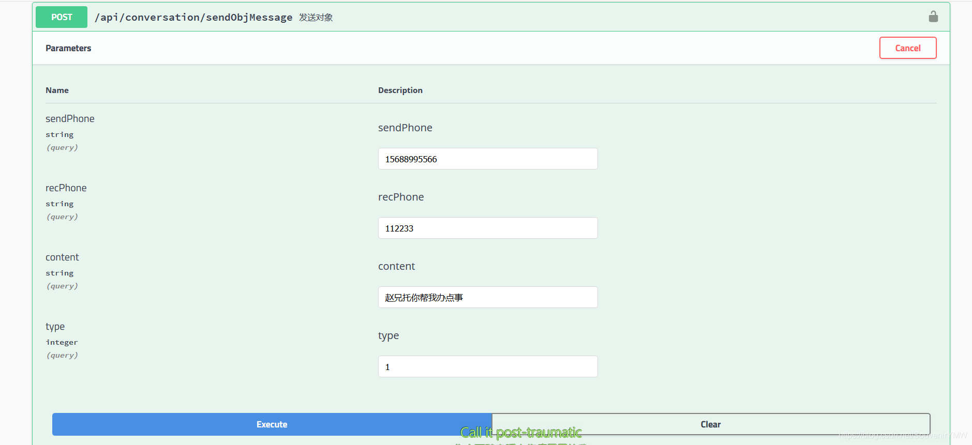This screenshot has width=972, height=445.
Task: Focus the type input with value 1
Action: 488,366
